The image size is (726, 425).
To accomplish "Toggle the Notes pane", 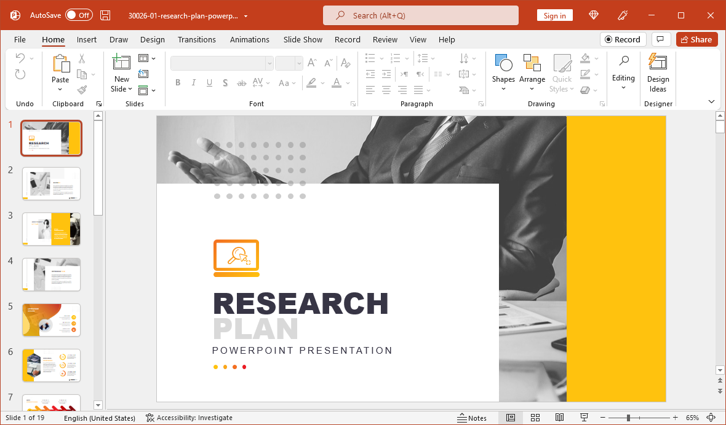I will (472, 418).
